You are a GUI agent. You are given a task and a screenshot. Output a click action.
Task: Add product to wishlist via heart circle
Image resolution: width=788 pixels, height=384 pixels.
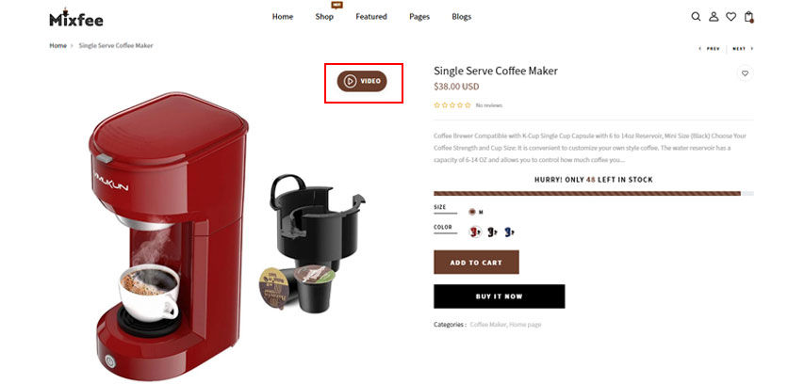745,73
